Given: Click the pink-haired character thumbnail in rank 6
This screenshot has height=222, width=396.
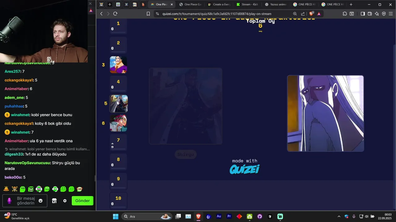Looking at the screenshot, I should tap(118, 123).
